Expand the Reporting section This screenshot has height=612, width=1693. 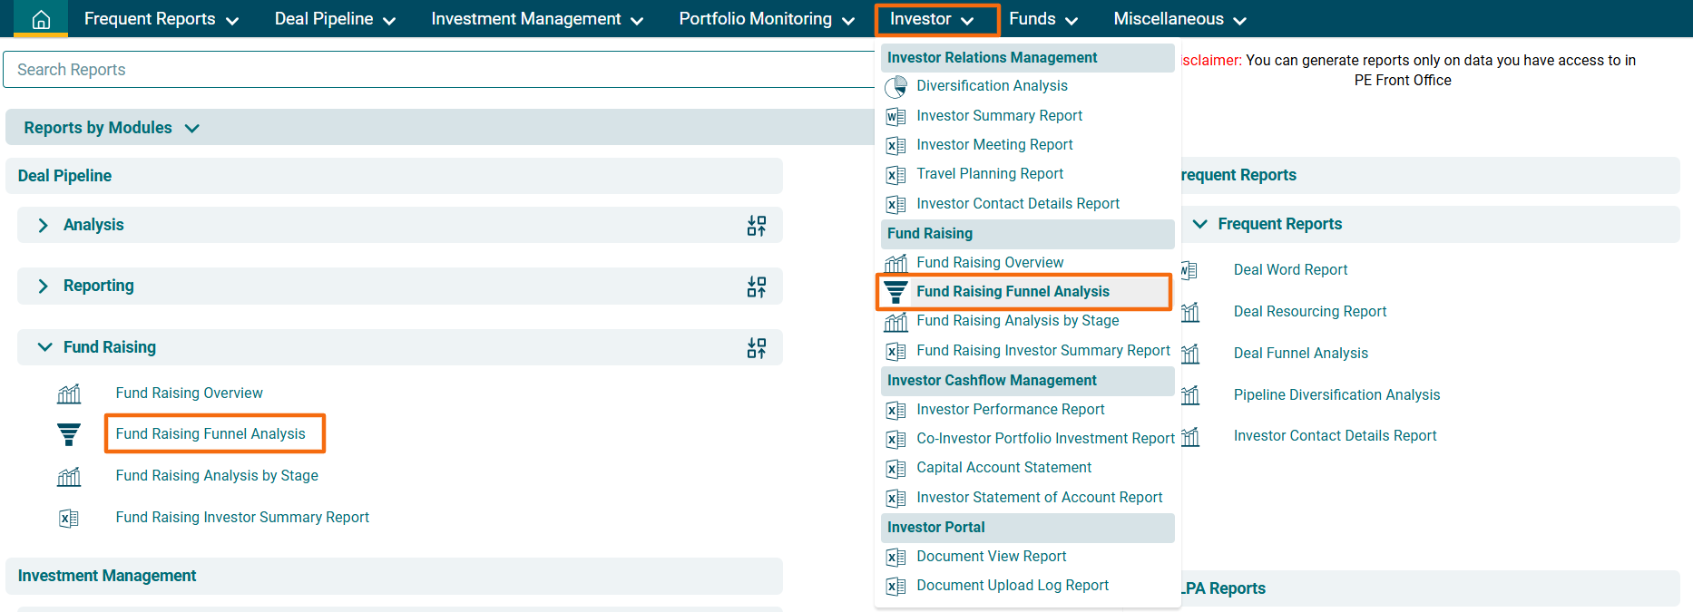(43, 286)
